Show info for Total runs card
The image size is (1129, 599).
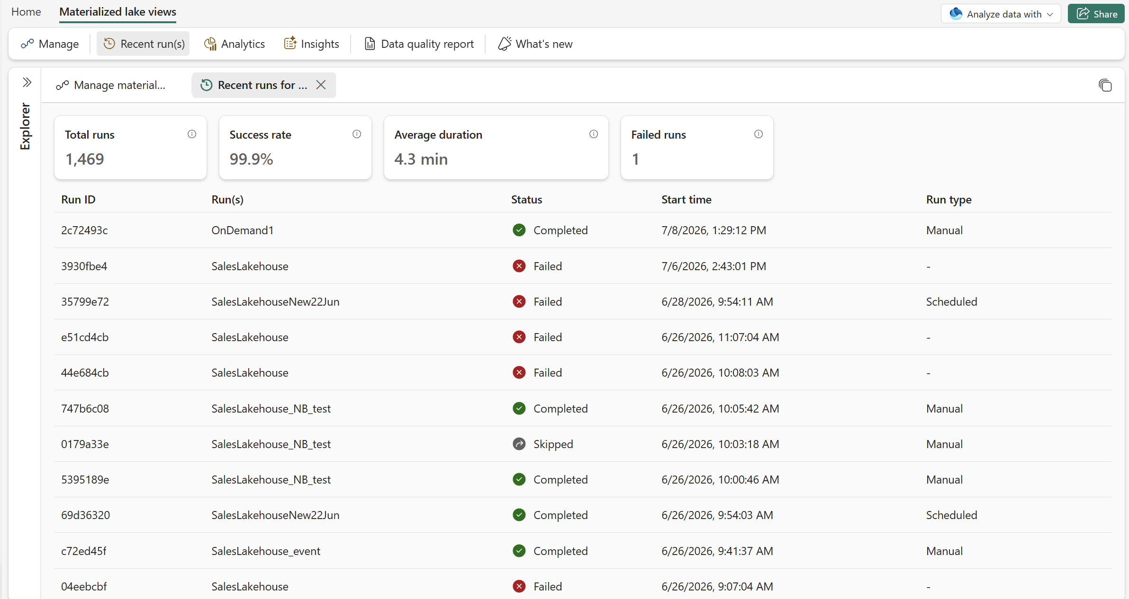(192, 134)
